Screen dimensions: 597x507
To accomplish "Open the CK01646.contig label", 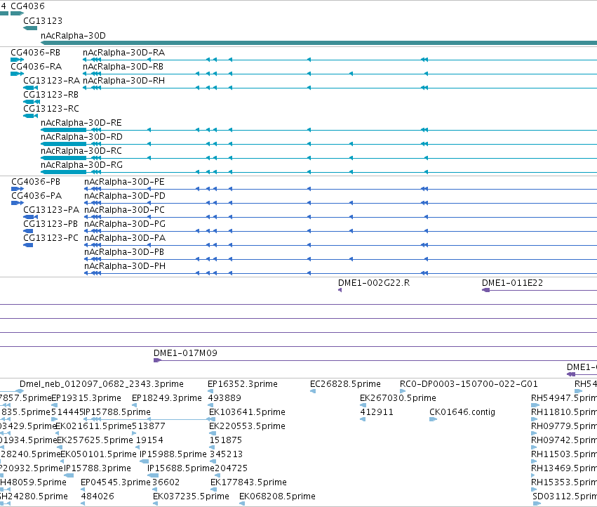I will click(x=462, y=412).
